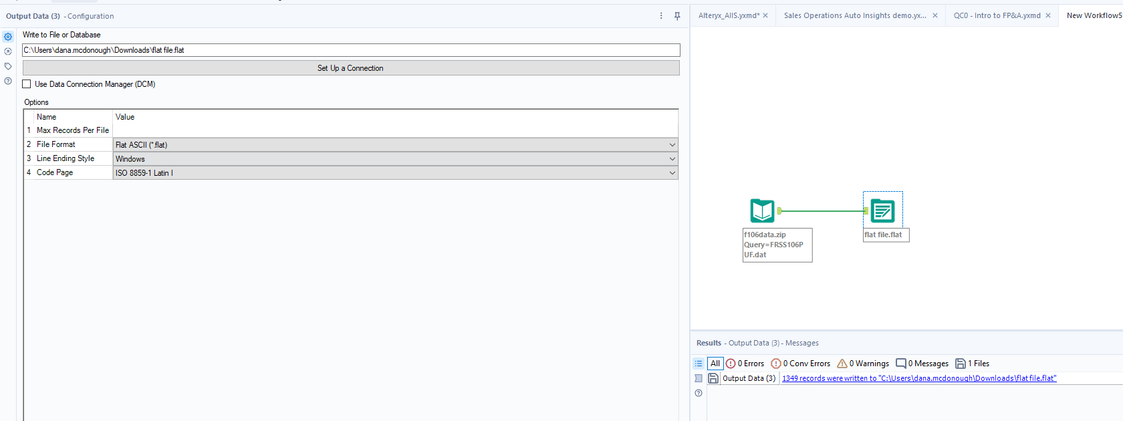This screenshot has width=1123, height=421.
Task: Enable Use Data Connection Manager (DCM) checkbox
Action: tap(27, 84)
